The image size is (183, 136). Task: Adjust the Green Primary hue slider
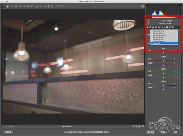(163, 73)
